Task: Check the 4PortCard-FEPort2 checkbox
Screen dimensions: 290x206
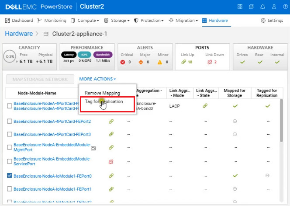Action: point(10,121)
